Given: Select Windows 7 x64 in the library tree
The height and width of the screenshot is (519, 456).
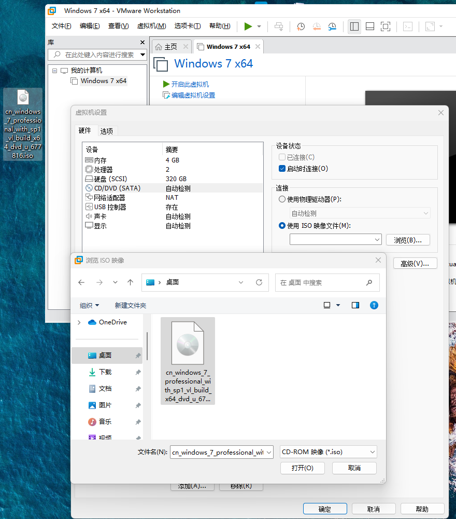Looking at the screenshot, I should click(x=104, y=81).
